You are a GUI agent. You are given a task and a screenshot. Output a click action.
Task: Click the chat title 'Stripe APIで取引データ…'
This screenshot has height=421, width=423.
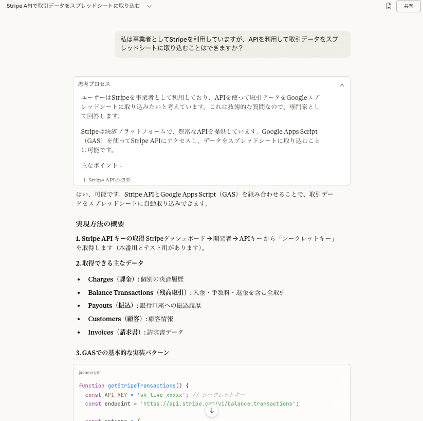point(73,6)
